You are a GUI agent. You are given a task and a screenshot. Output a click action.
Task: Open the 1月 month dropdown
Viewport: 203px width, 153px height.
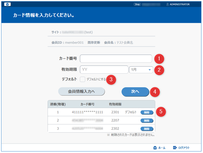pyautogui.click(x=141, y=70)
